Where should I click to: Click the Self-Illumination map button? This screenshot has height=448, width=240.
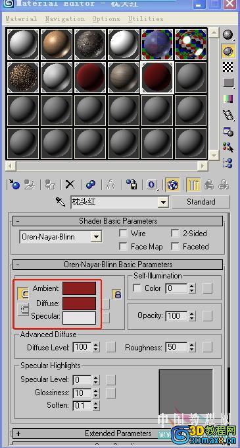[x=207, y=288]
